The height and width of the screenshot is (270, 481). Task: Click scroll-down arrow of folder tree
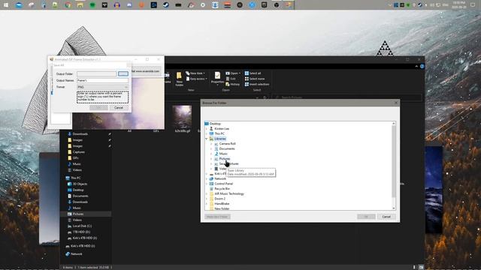click(x=394, y=208)
